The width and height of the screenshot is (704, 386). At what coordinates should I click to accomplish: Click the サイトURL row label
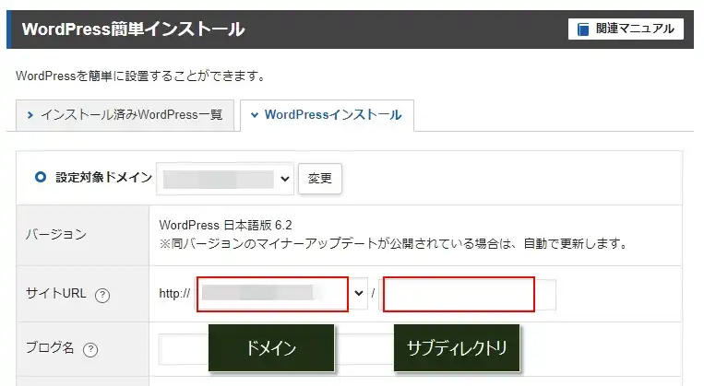55,294
